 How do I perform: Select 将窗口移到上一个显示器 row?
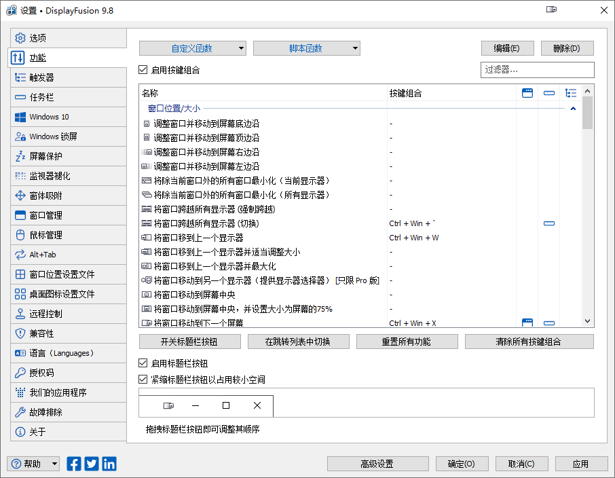pyautogui.click(x=360, y=238)
